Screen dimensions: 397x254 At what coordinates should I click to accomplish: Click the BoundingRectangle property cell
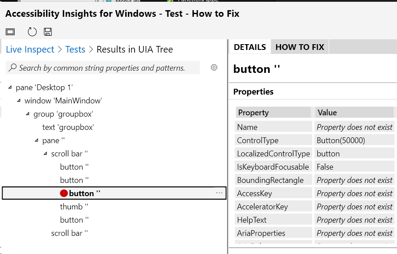[x=274, y=180]
